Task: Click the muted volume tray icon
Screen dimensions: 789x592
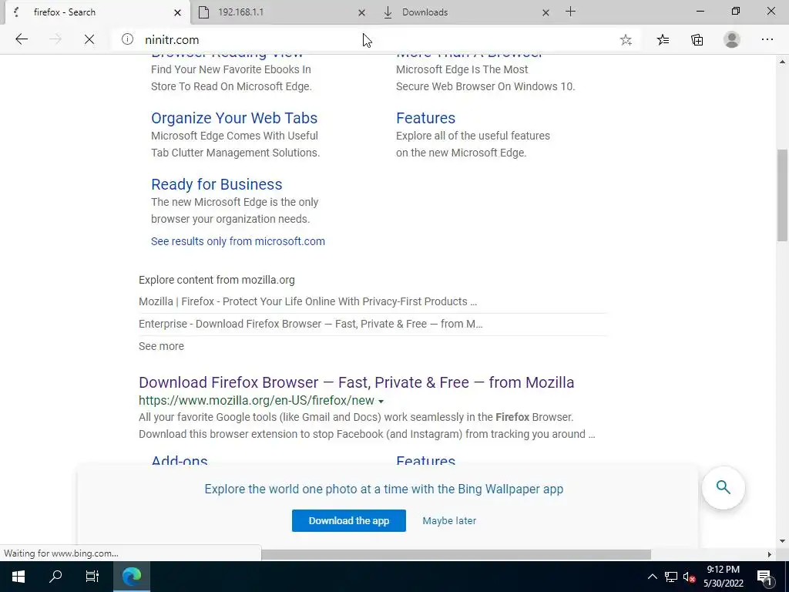Action: tap(690, 577)
